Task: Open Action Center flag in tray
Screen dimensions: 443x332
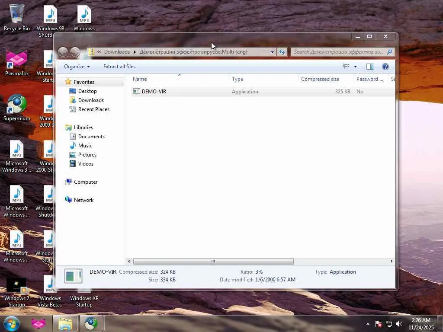Action: pos(378,324)
